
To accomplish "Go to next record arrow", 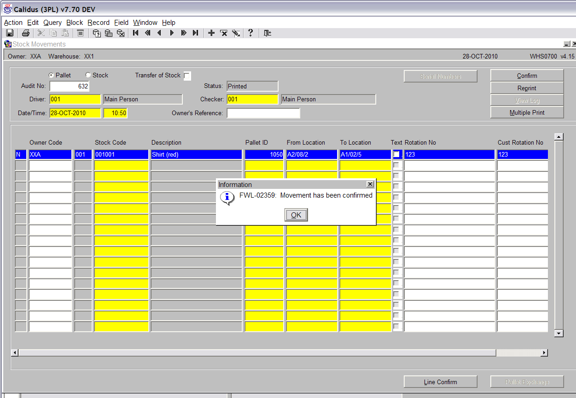I will [172, 33].
